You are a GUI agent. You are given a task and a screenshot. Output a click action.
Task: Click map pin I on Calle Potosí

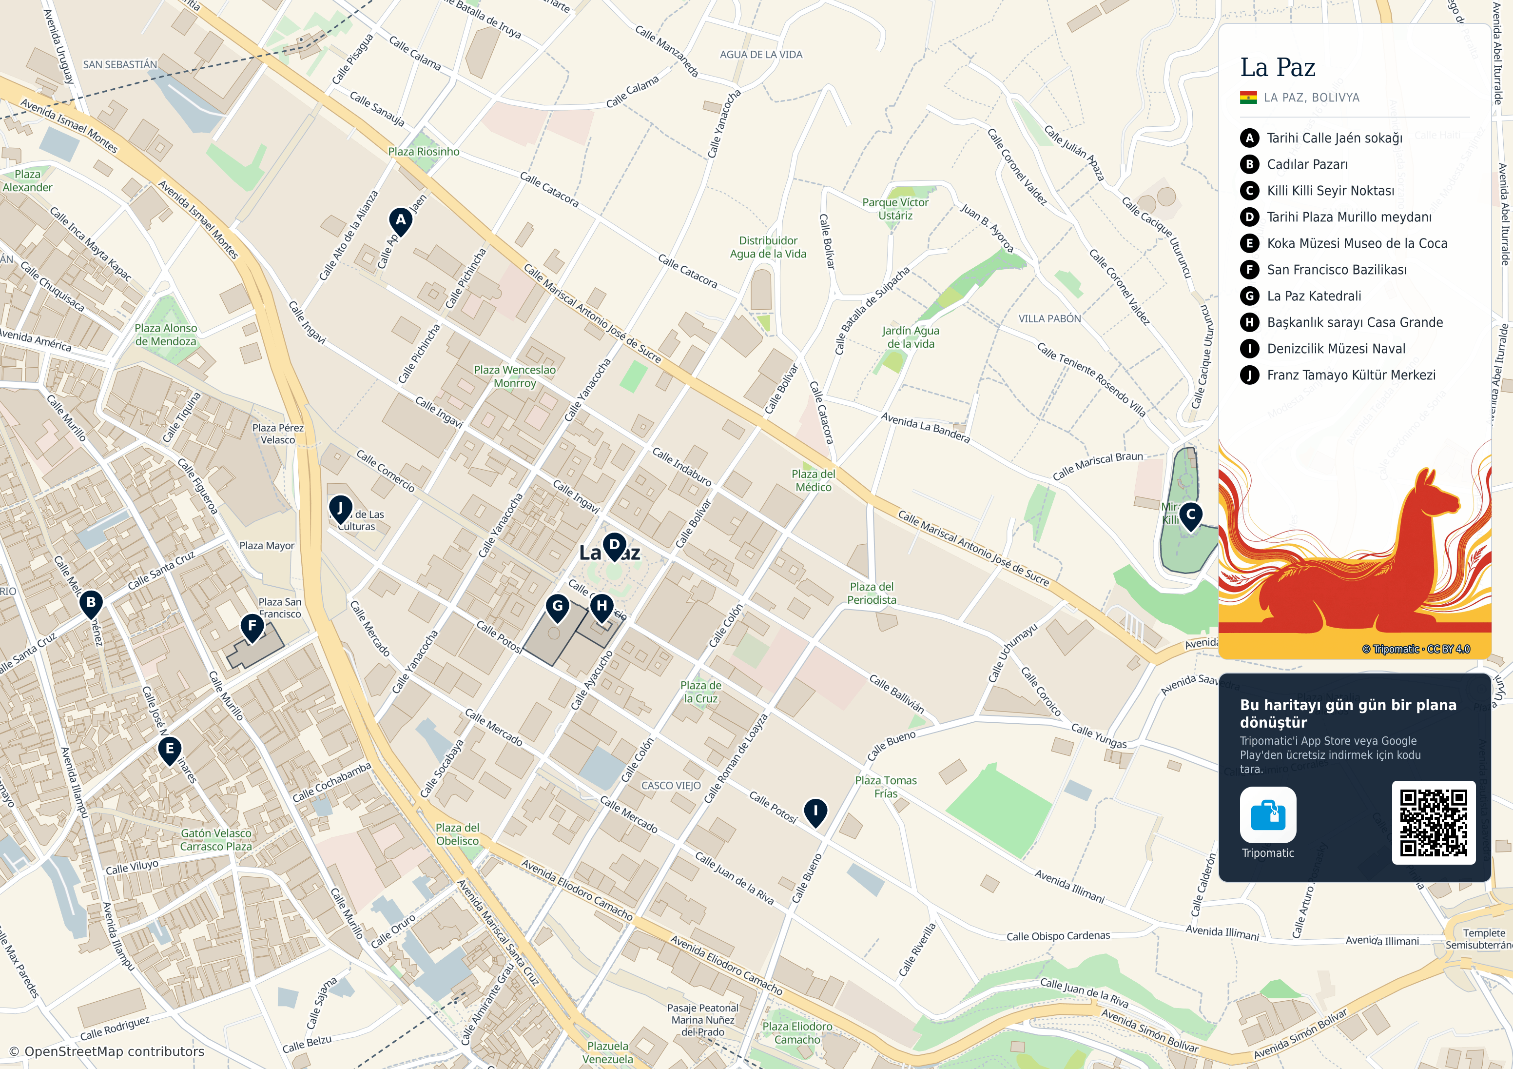tap(815, 812)
